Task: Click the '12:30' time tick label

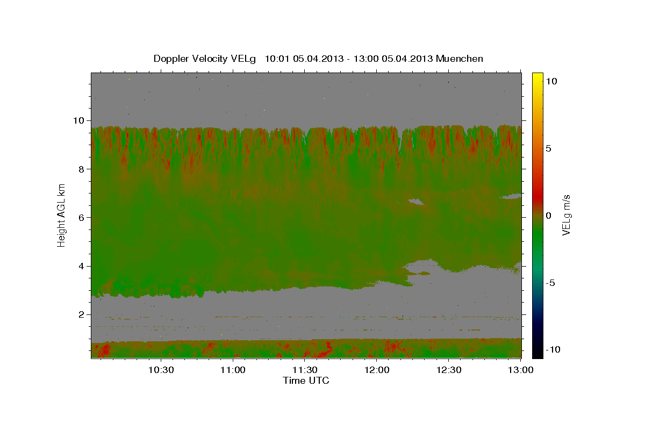Action: (449, 370)
